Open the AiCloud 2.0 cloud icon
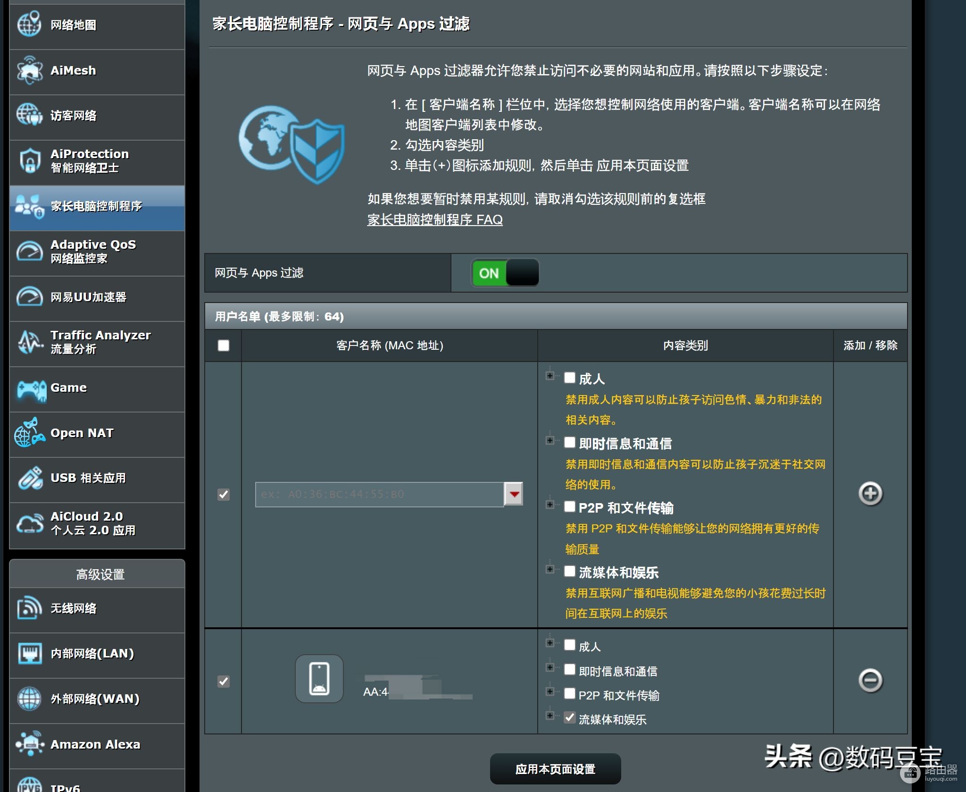Viewport: 966px width, 792px height. click(x=30, y=523)
